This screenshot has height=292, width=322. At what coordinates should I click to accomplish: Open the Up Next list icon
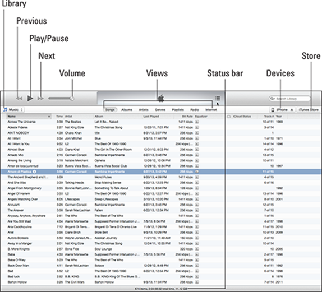click(217, 99)
